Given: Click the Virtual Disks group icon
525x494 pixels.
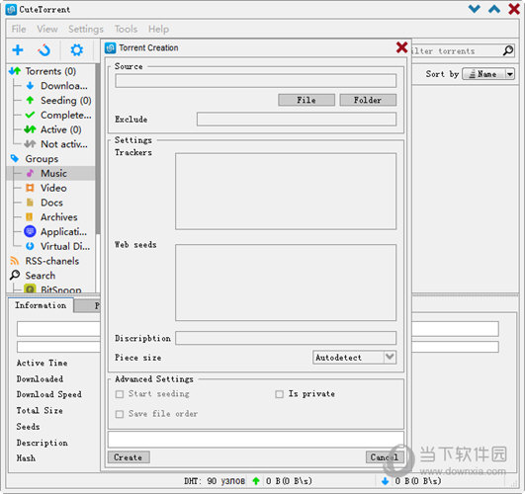Looking at the screenshot, I should (x=30, y=246).
